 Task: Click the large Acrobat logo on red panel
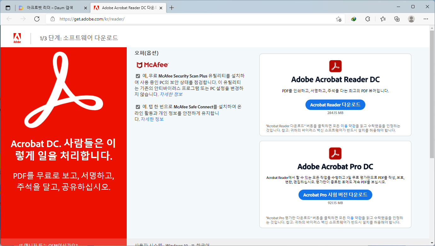point(64,90)
